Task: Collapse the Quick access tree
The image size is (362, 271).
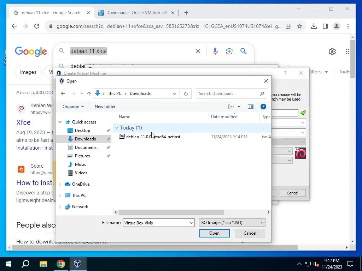Action: [60, 122]
